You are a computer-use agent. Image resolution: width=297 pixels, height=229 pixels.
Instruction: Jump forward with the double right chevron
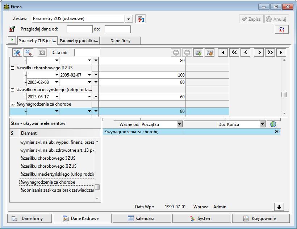270,53
